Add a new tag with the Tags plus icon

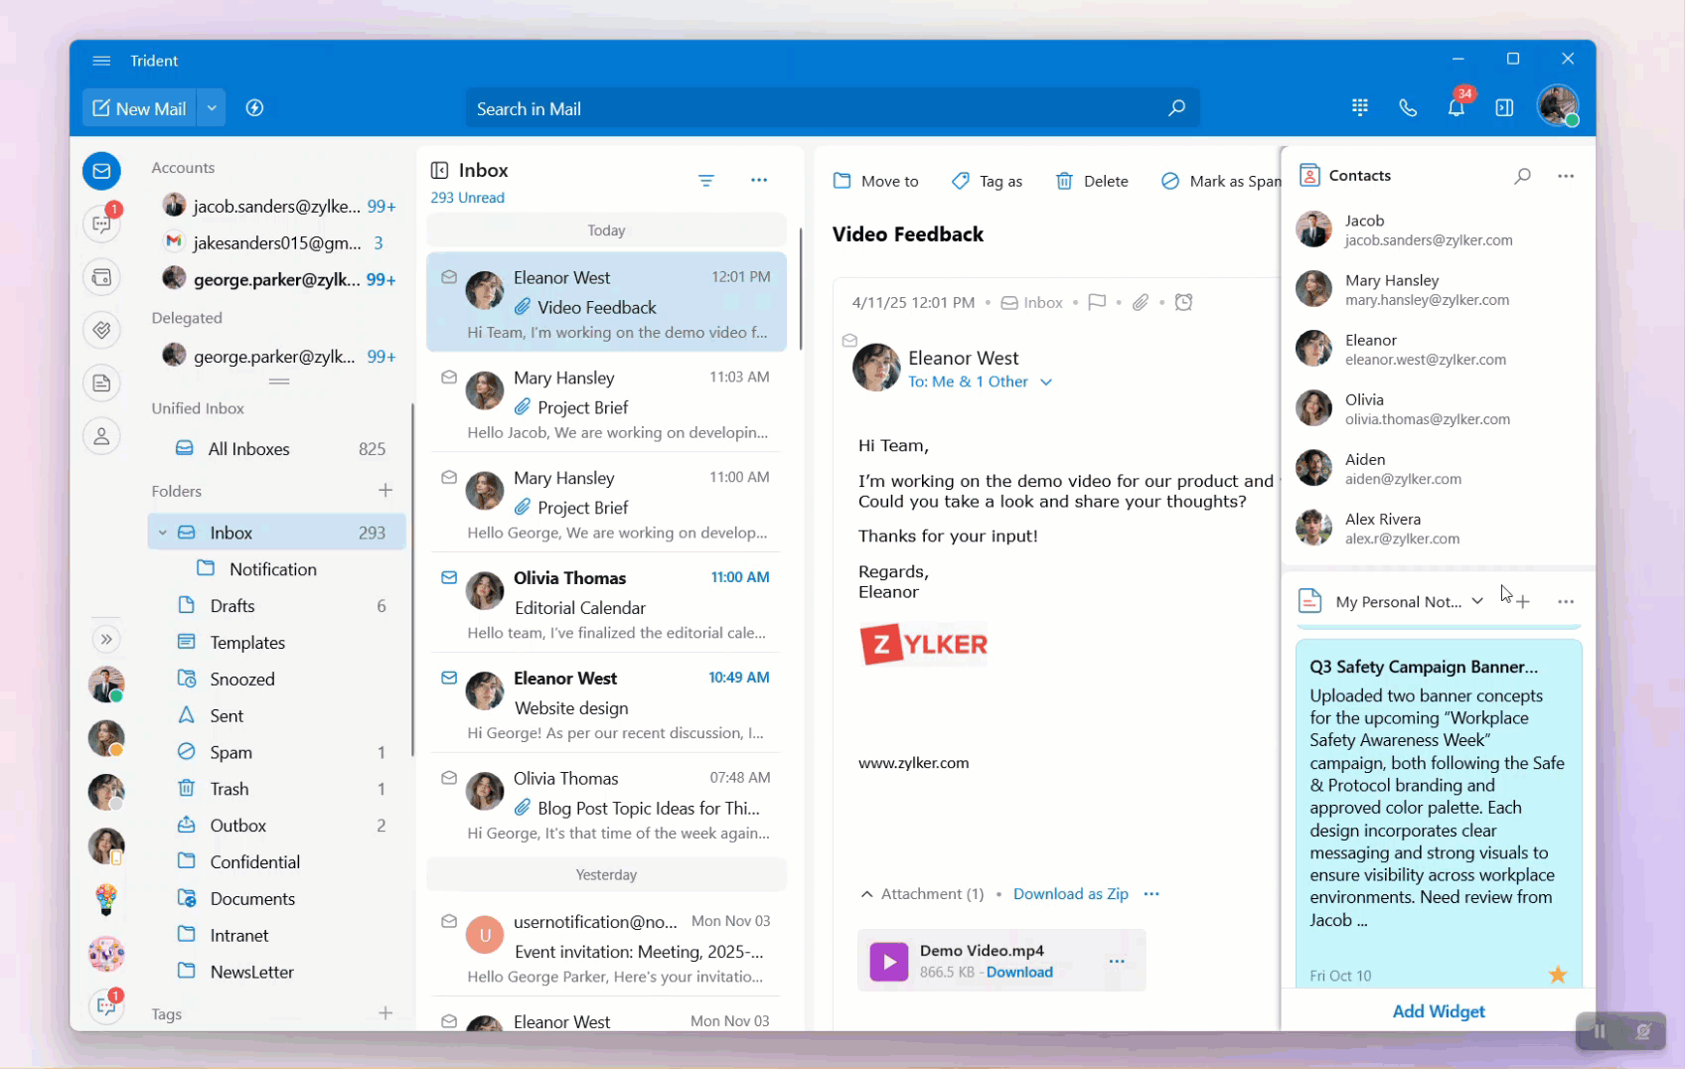[385, 1012]
